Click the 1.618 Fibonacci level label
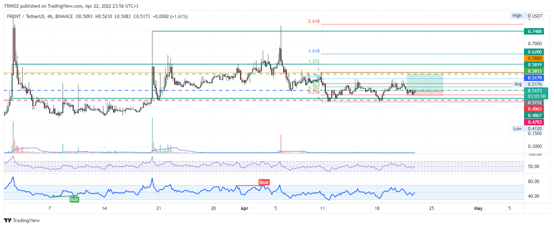The width and height of the screenshot is (554, 227). pos(314,51)
